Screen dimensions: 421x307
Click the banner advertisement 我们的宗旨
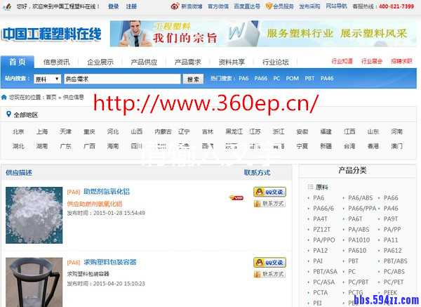(x=263, y=34)
